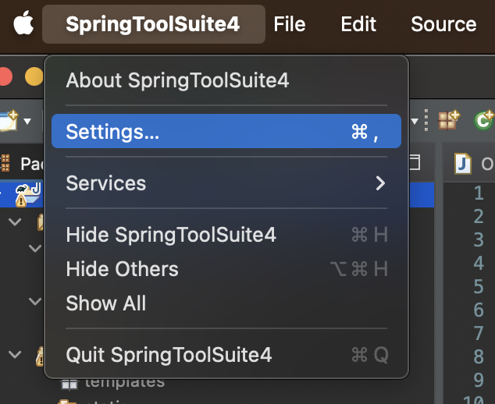This screenshot has width=495, height=404.
Task: Choose About SpringToolSuite4
Action: click(x=177, y=80)
